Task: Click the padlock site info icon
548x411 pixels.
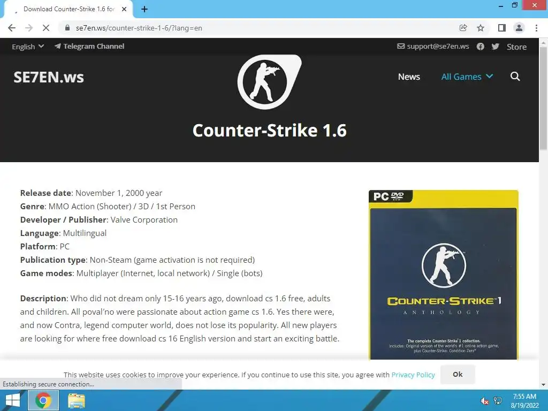Action: pos(68,28)
